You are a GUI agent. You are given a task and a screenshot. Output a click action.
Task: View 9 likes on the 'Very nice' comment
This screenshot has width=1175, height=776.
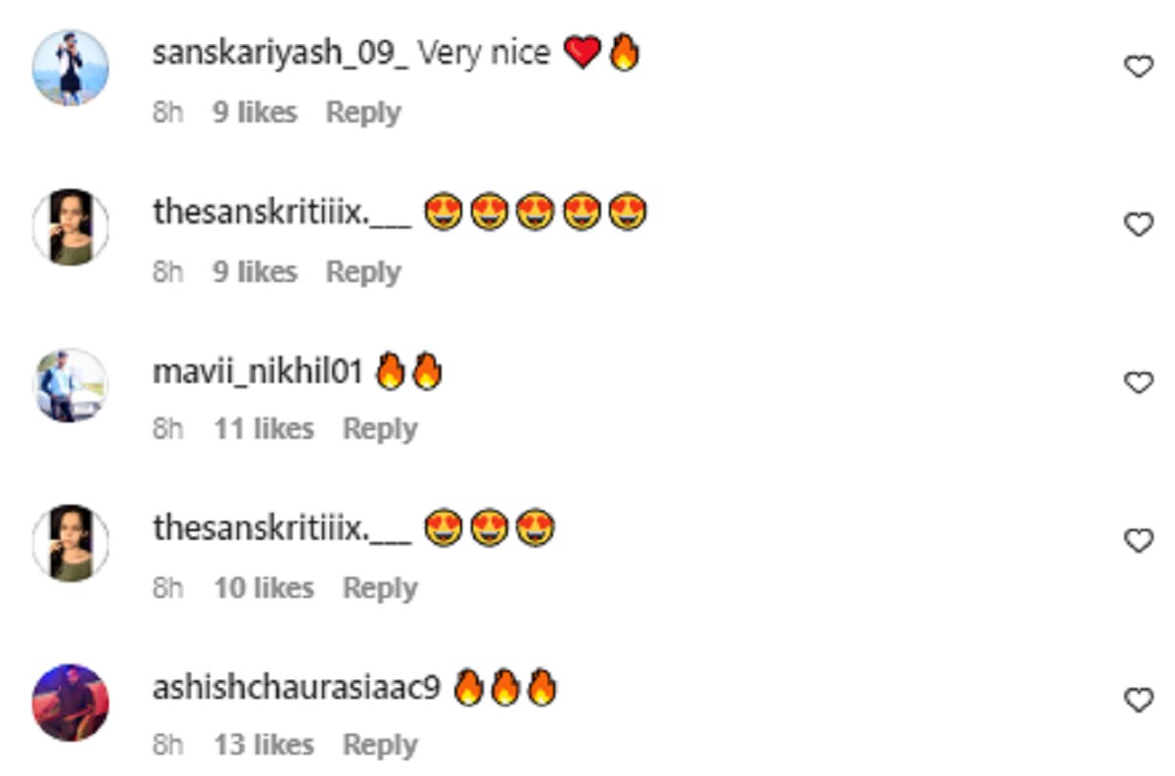255,113
